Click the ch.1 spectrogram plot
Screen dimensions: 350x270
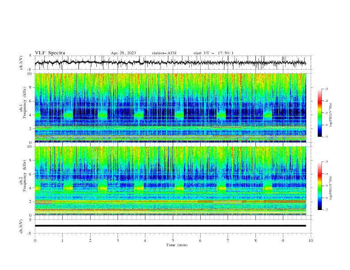coord(170,108)
